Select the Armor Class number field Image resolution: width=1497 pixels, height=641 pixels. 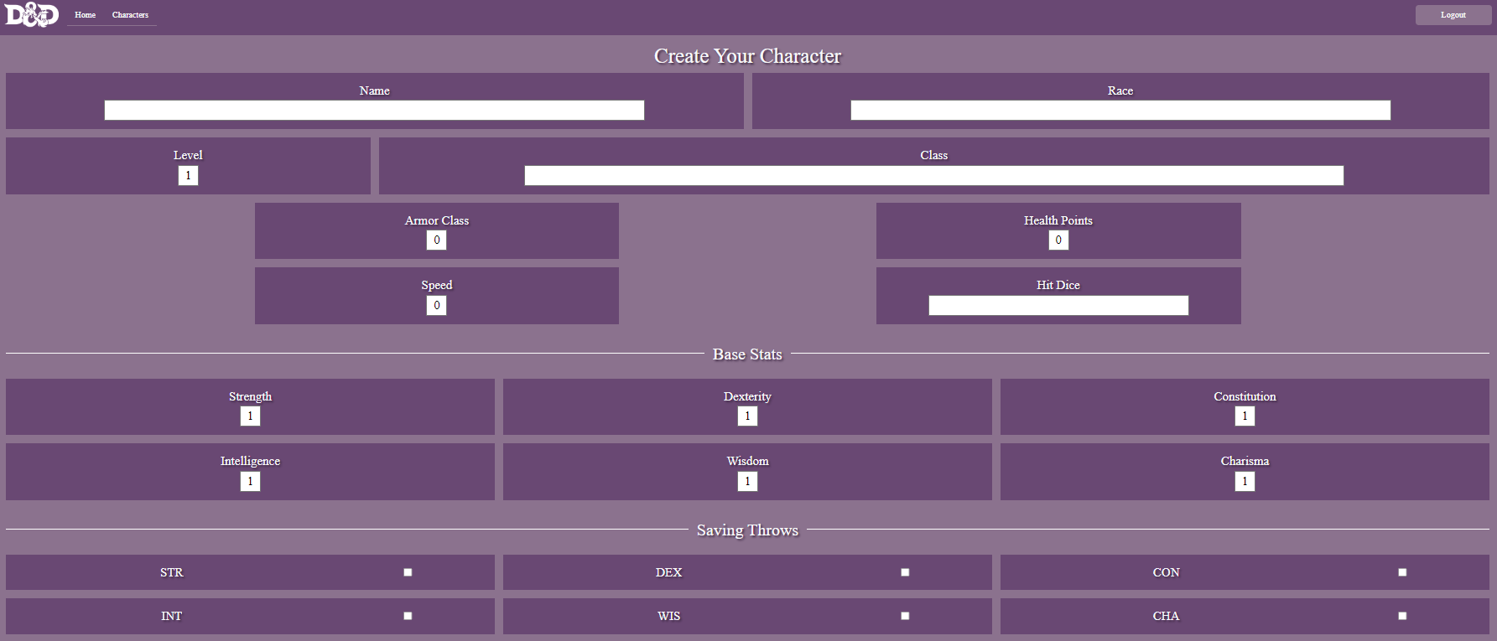[x=436, y=240]
